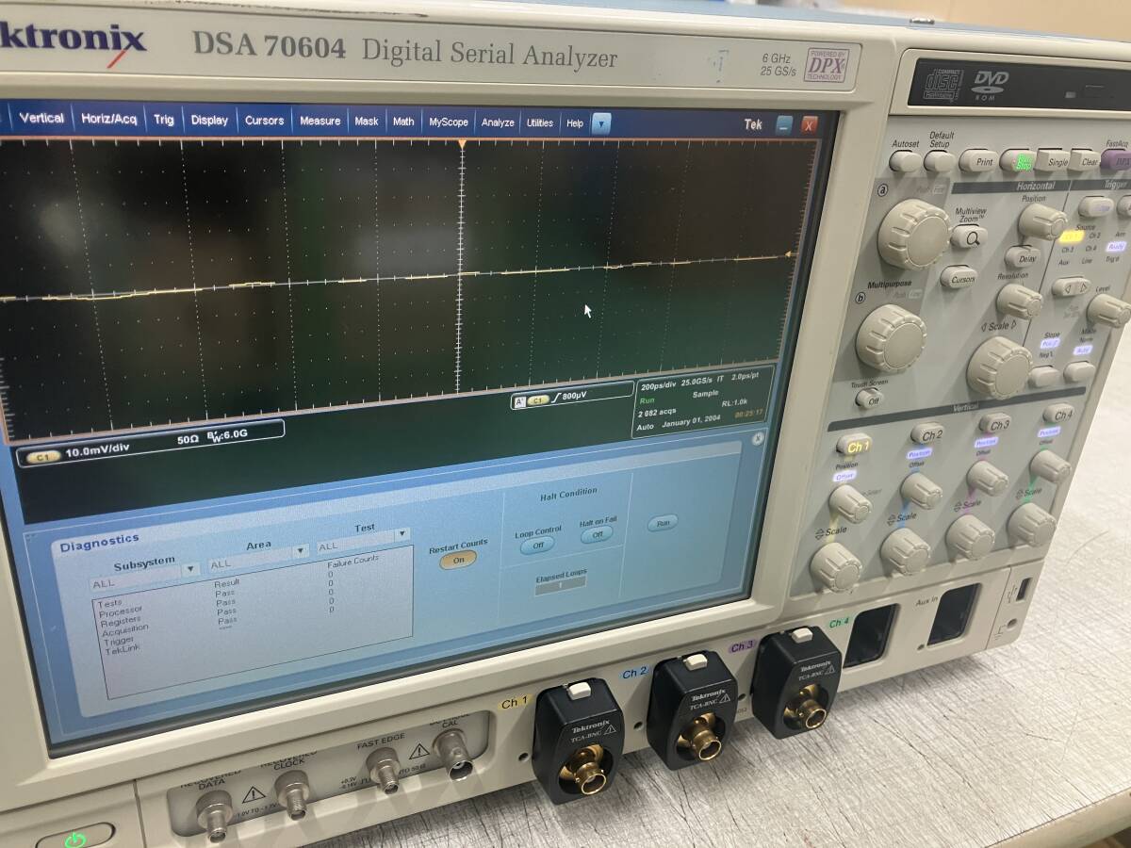The height and width of the screenshot is (848, 1131).
Task: Close the Diagnostics panel with its X
Action: point(757,439)
